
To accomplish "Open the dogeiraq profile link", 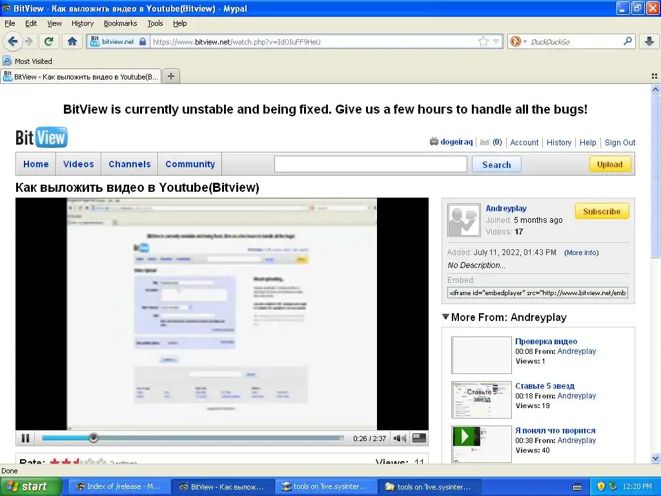I will 456,141.
